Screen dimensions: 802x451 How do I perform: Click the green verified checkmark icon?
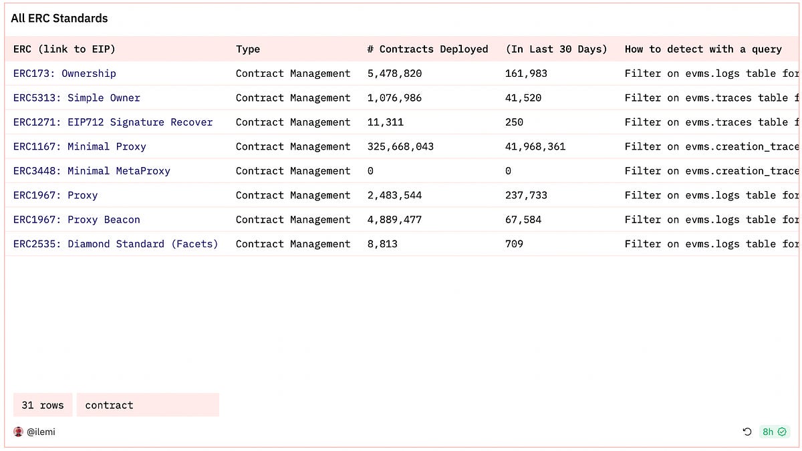(781, 432)
